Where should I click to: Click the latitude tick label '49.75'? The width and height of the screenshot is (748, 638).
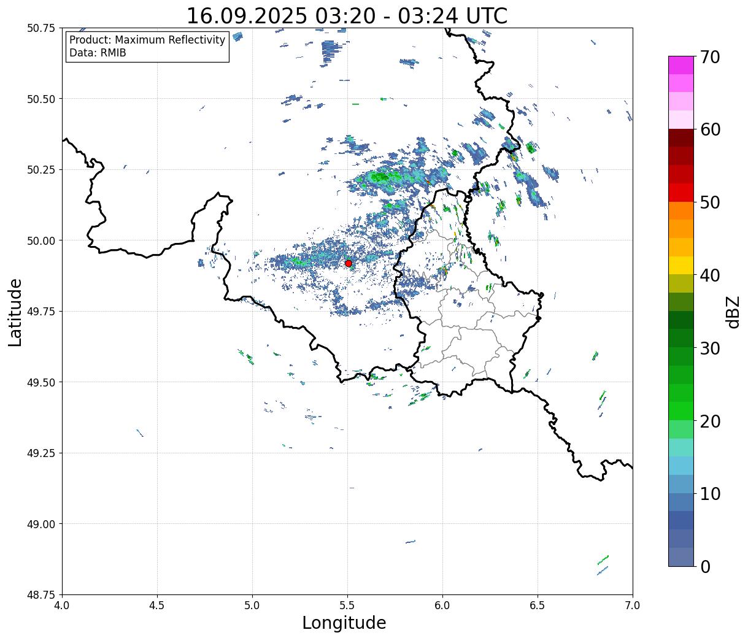41,312
